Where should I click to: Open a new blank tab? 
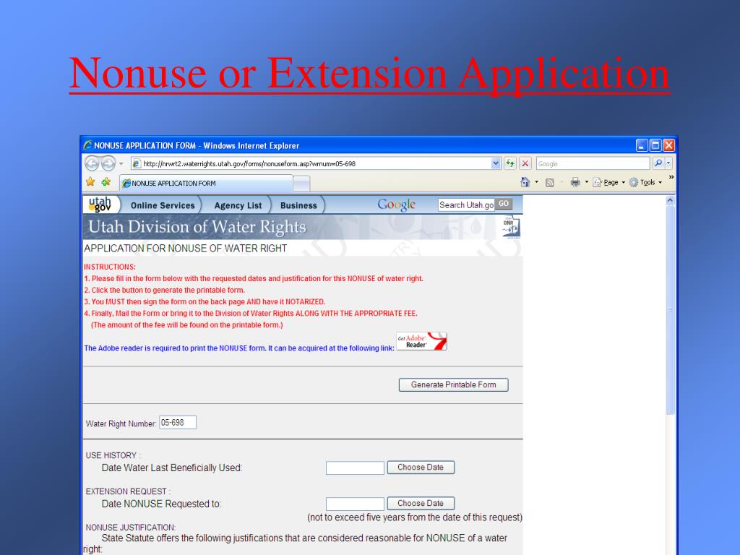[301, 184]
